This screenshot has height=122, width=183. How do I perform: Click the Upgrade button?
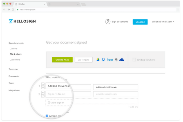(140, 22)
